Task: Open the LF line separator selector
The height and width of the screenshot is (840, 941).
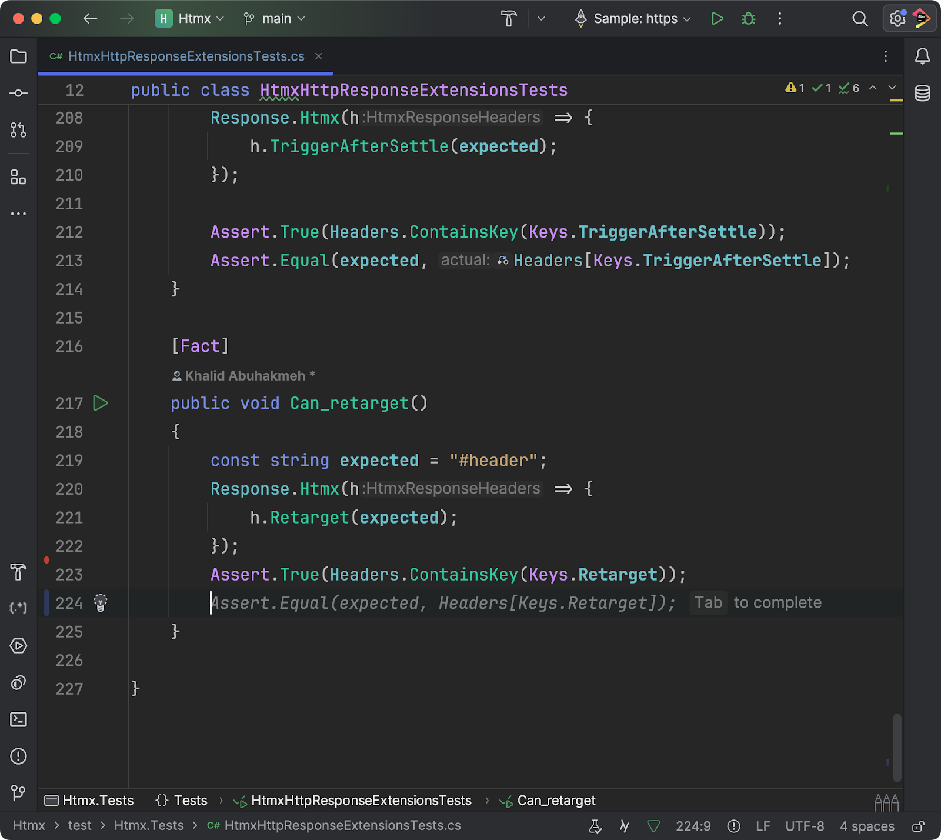Action: click(763, 826)
